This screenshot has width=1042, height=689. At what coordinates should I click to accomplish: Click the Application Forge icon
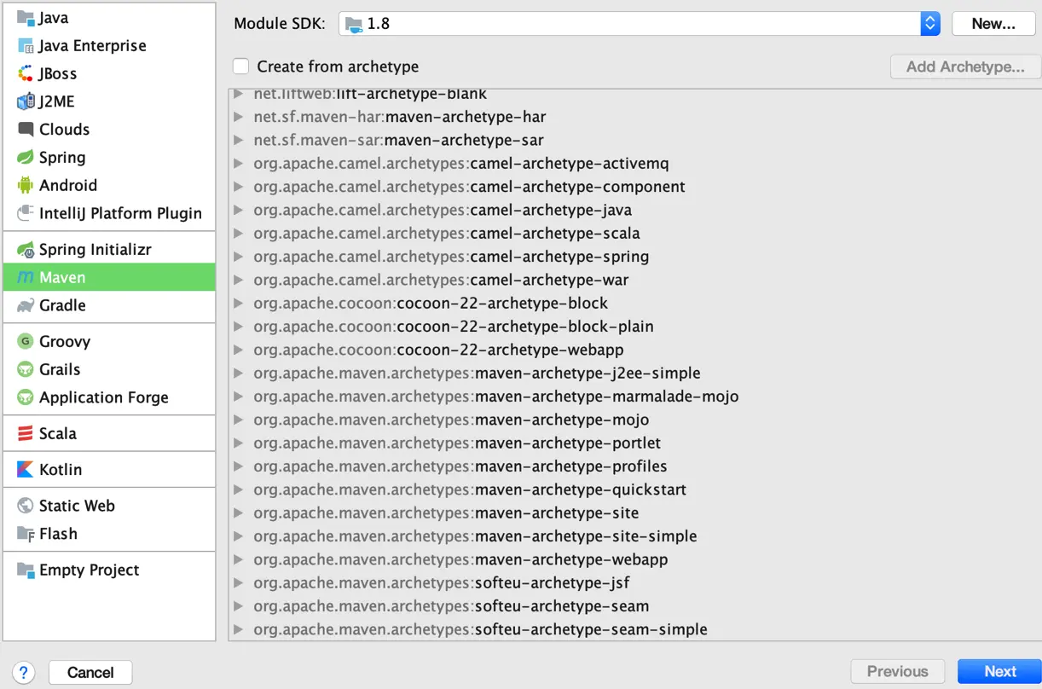[x=25, y=397]
